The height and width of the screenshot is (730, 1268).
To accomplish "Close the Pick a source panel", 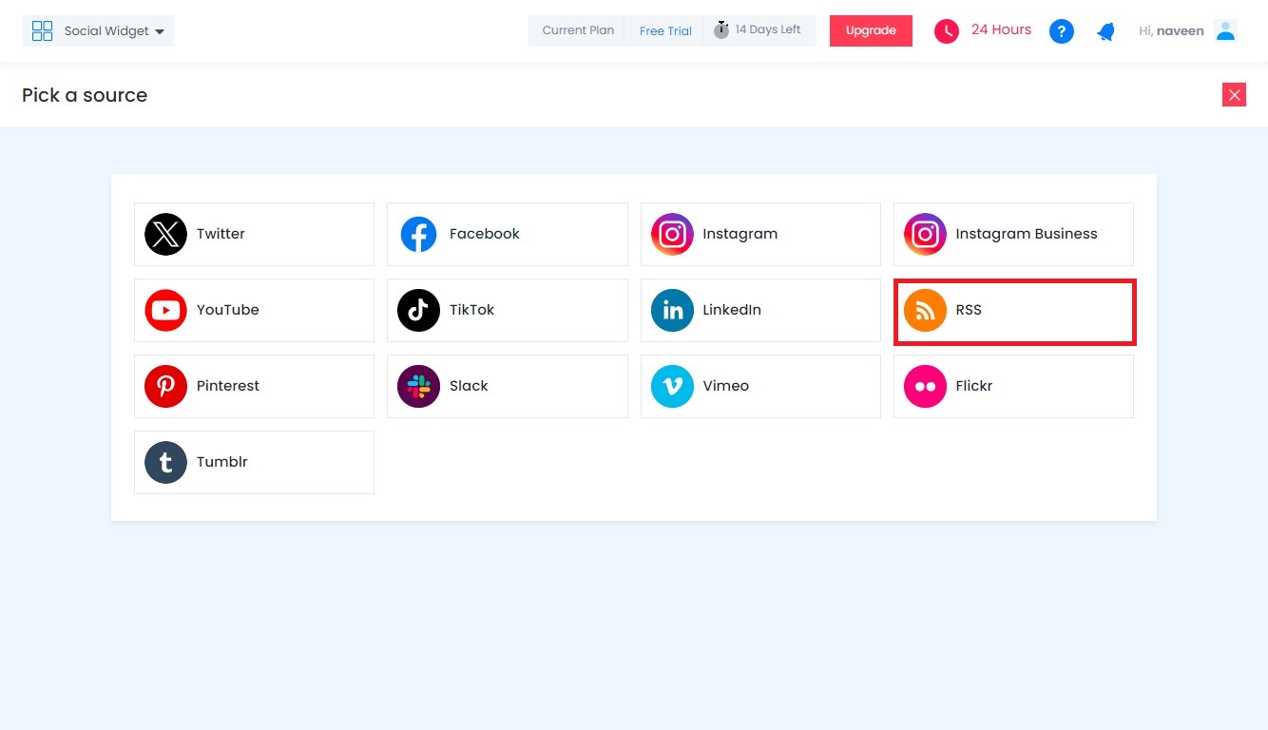I will tap(1234, 95).
